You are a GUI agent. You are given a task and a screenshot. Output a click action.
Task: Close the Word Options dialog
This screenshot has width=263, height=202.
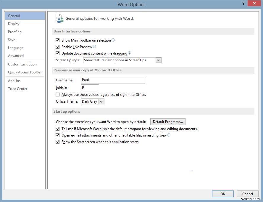[254, 3]
